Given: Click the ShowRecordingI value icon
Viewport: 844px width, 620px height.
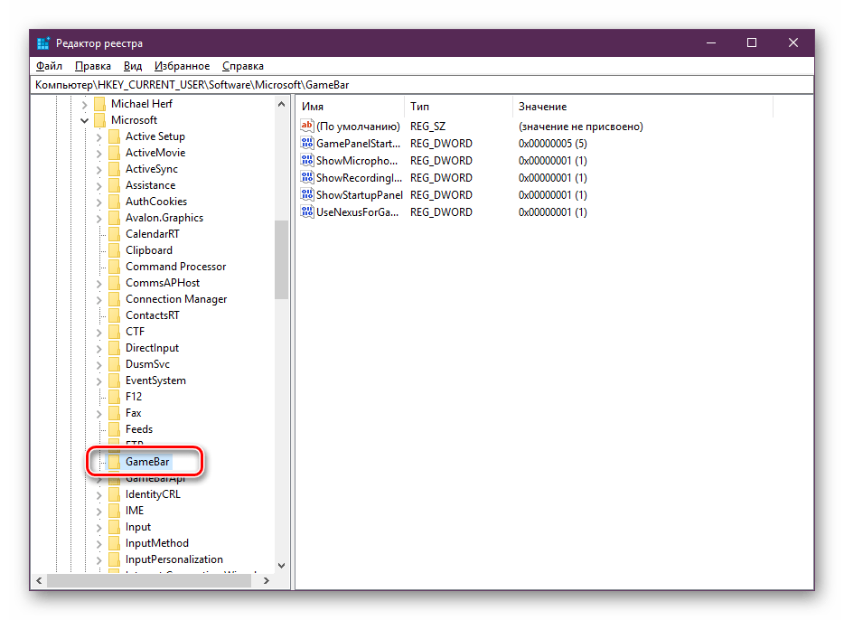Looking at the screenshot, I should coord(307,178).
